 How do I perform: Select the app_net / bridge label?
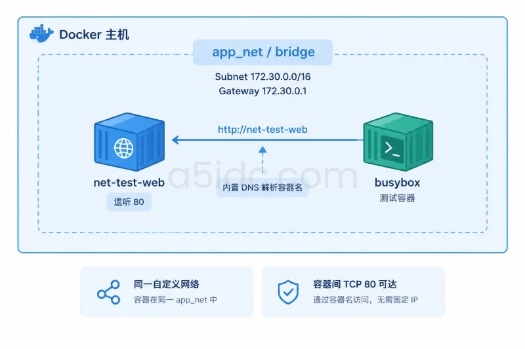pyautogui.click(x=263, y=52)
